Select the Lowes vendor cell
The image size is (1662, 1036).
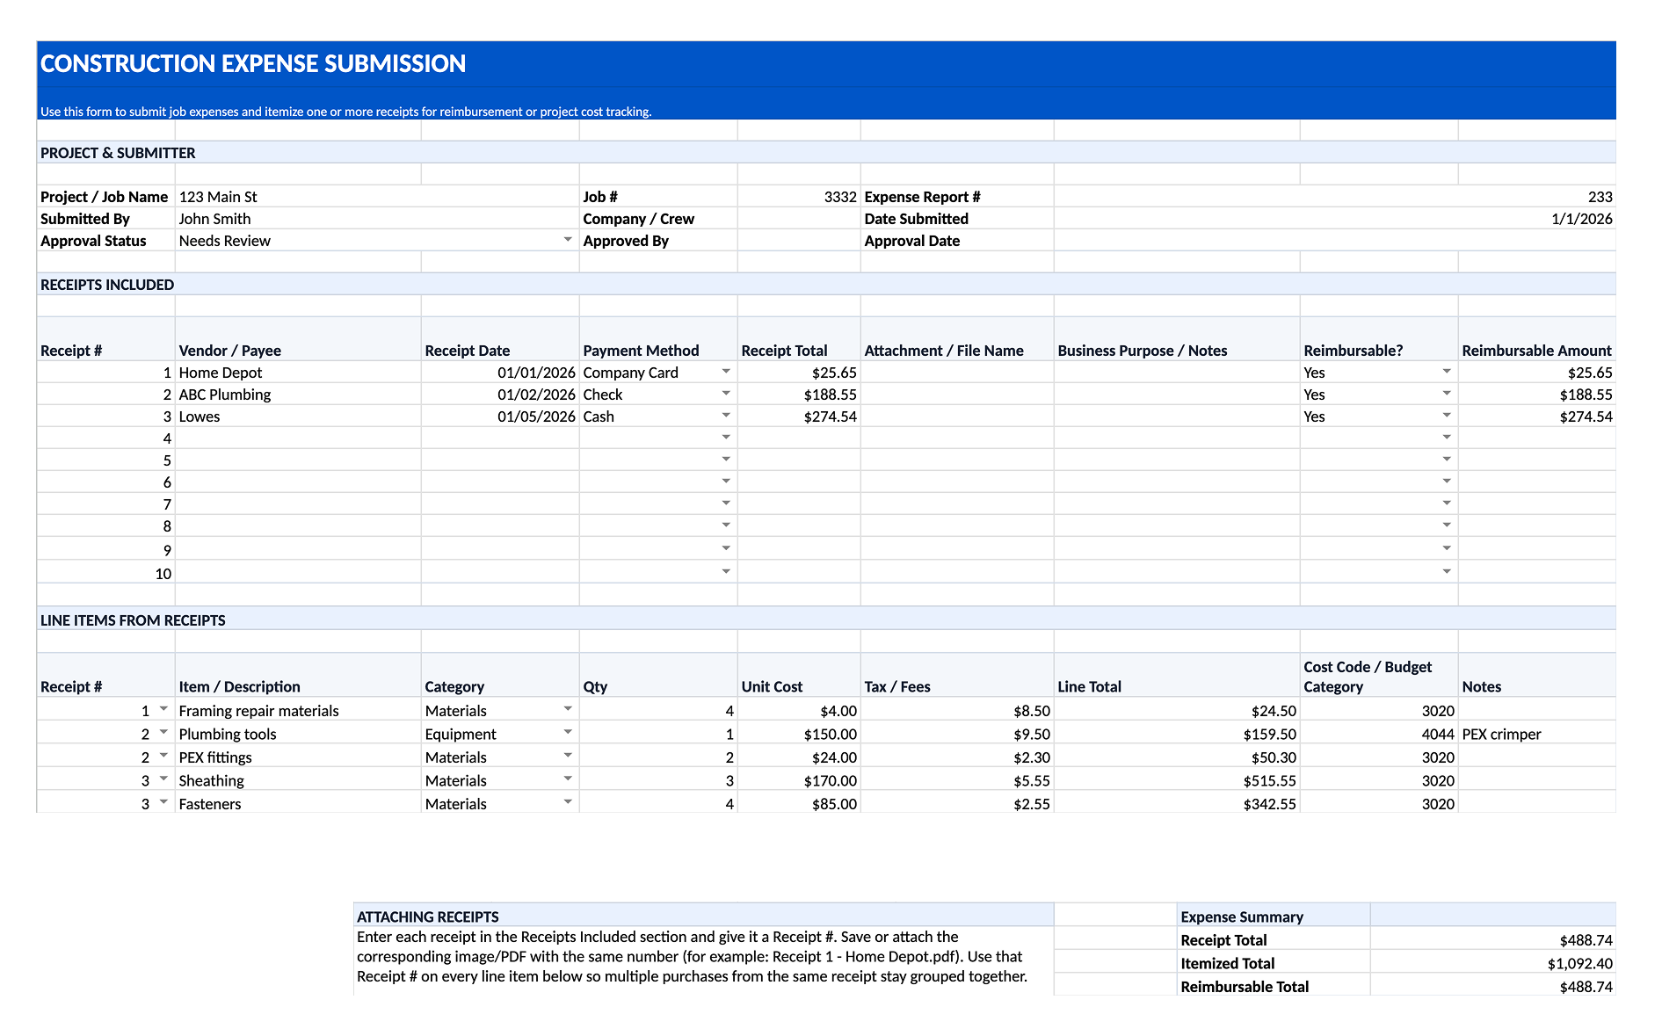(298, 417)
